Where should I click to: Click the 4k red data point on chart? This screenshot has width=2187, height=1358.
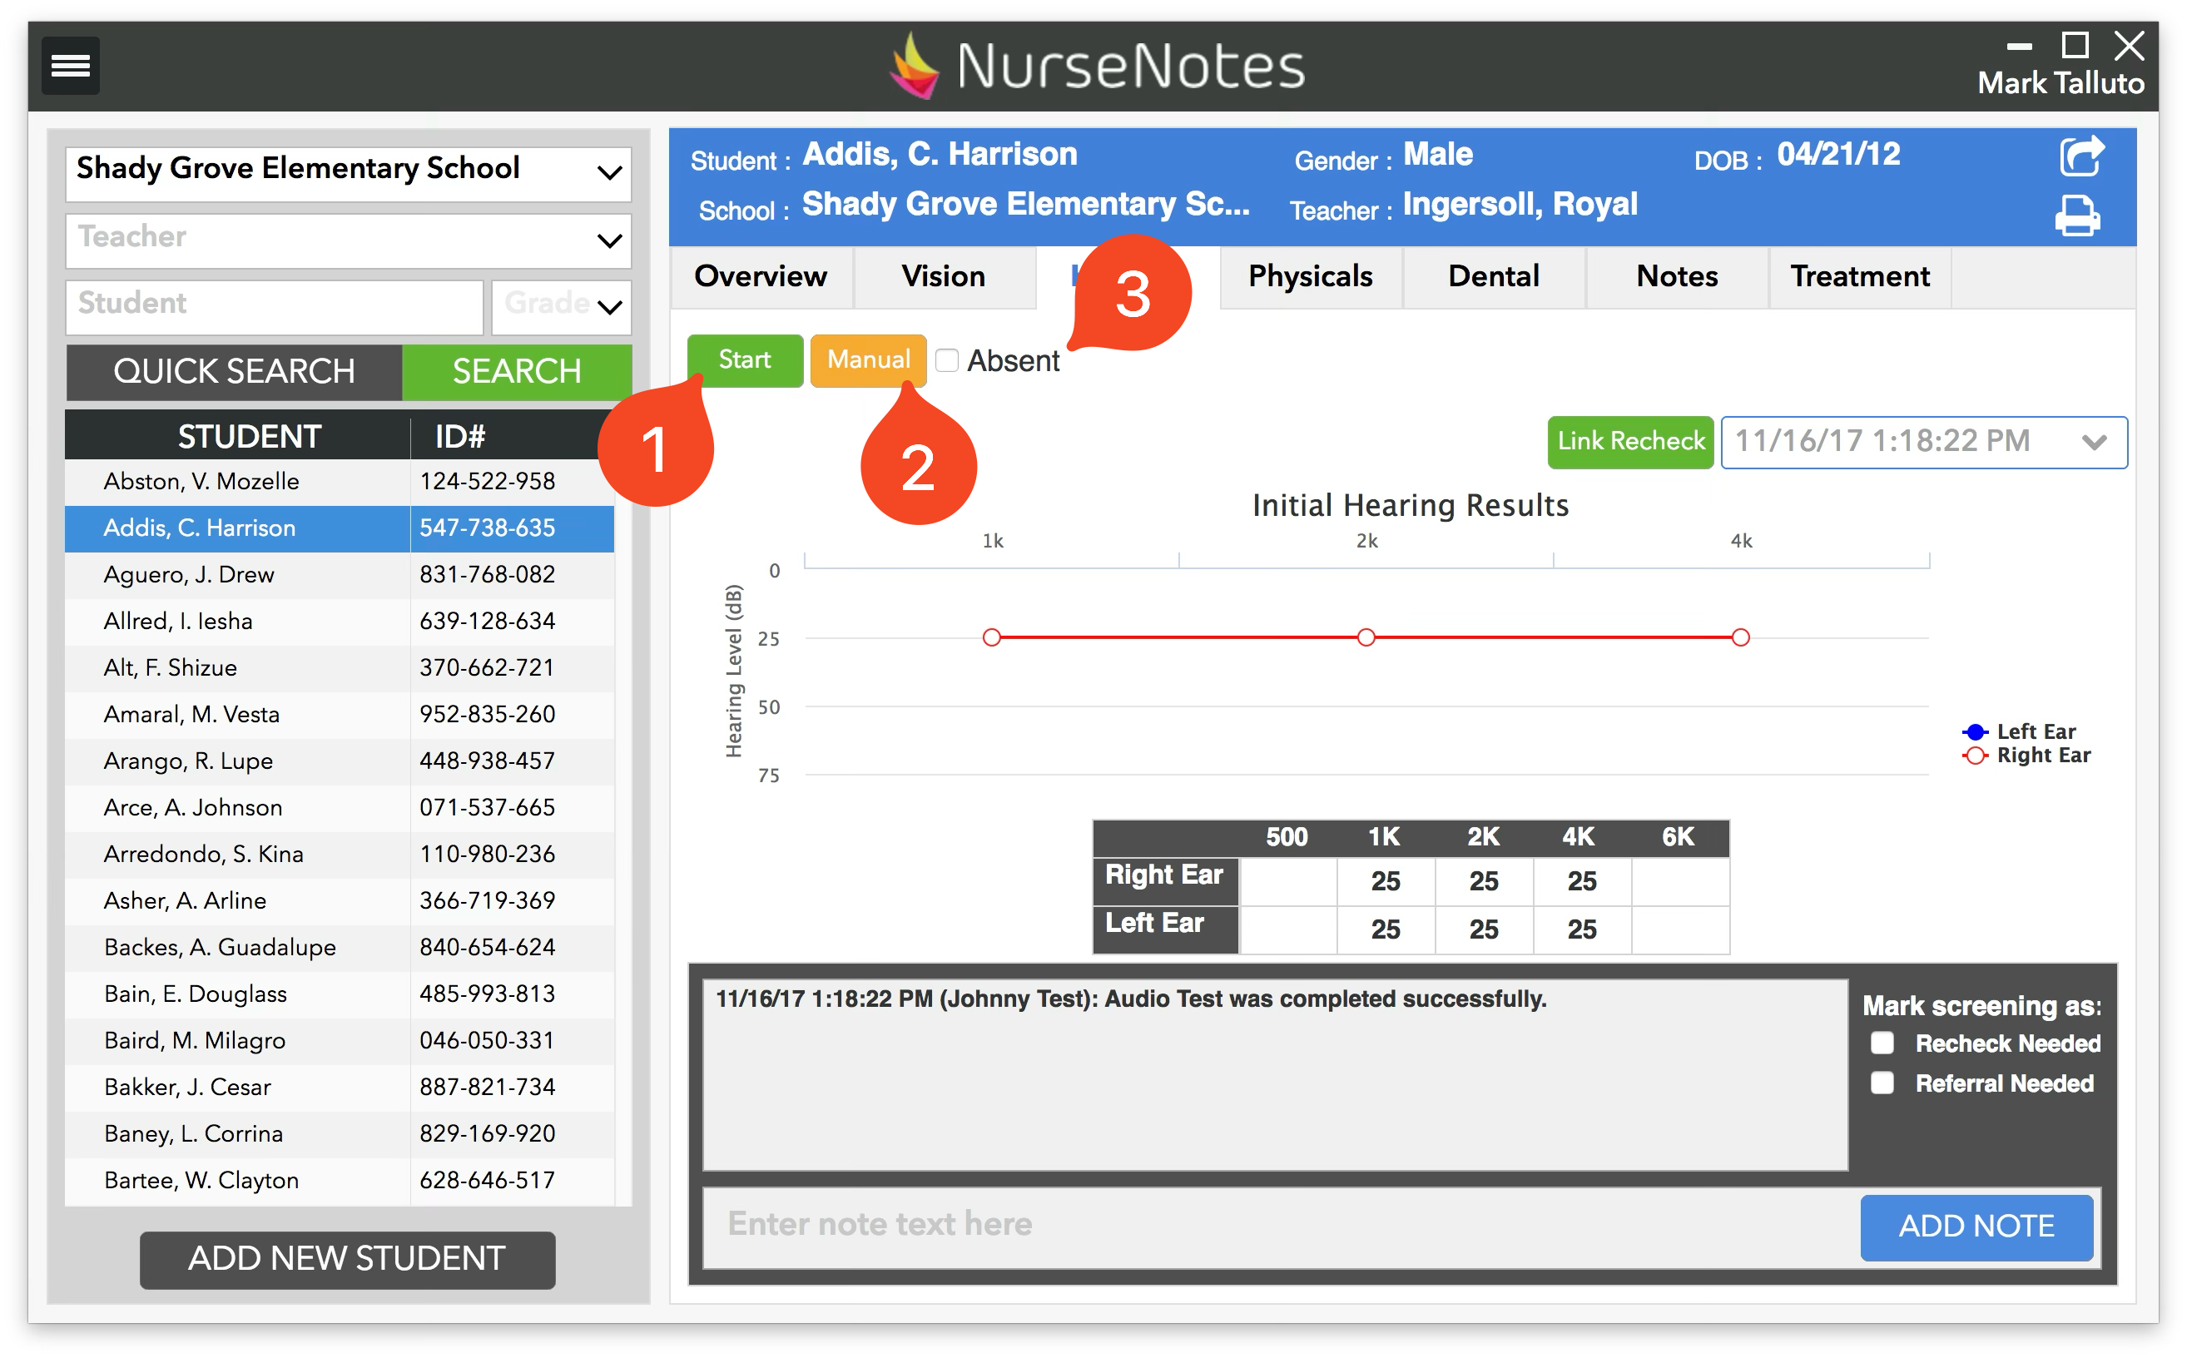(1741, 637)
